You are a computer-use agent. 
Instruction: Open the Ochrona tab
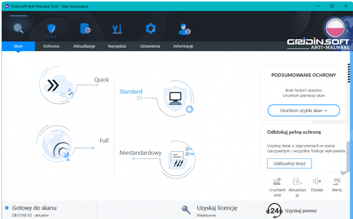click(51, 46)
